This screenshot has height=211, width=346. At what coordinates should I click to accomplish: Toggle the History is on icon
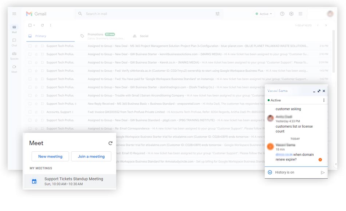coord(270,172)
